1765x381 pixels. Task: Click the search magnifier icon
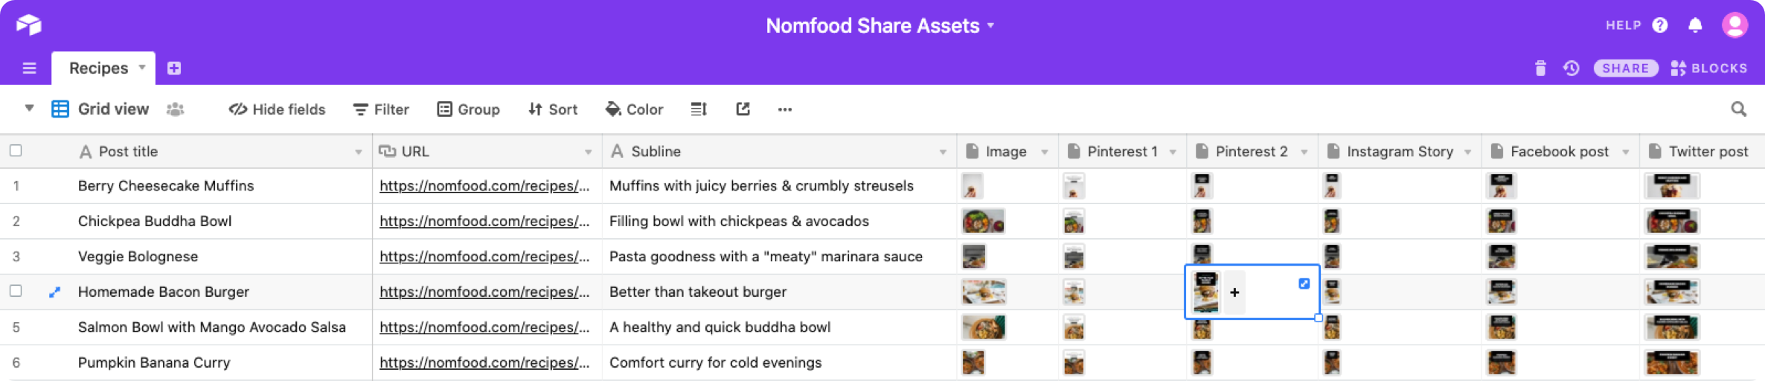coord(1738,109)
